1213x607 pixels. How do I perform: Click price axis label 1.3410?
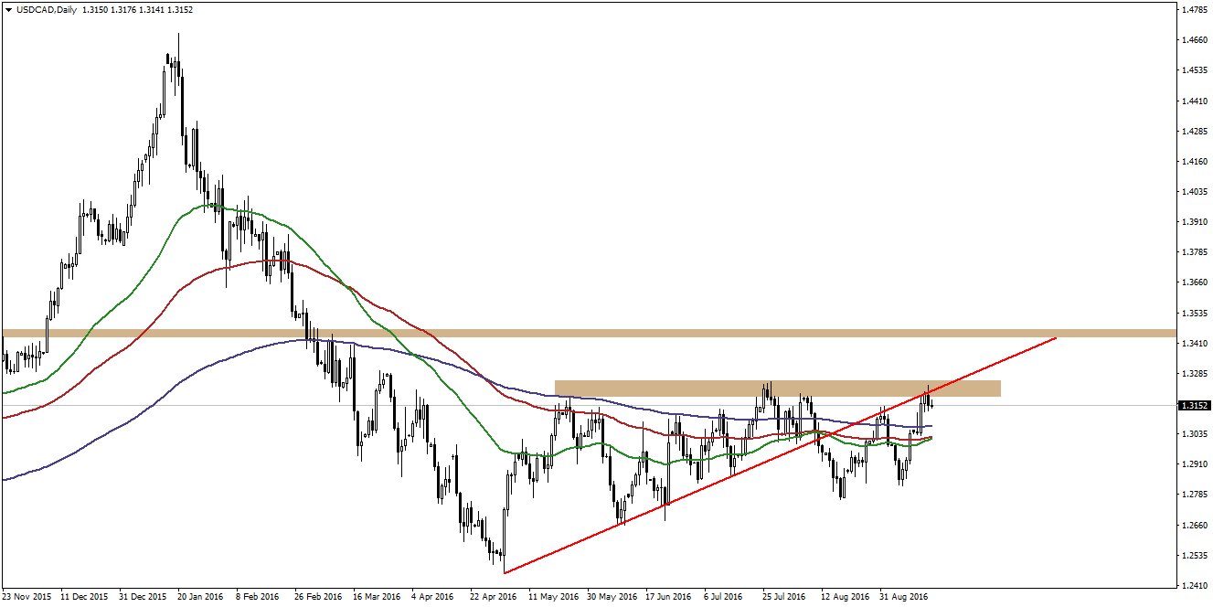pyautogui.click(x=1196, y=344)
